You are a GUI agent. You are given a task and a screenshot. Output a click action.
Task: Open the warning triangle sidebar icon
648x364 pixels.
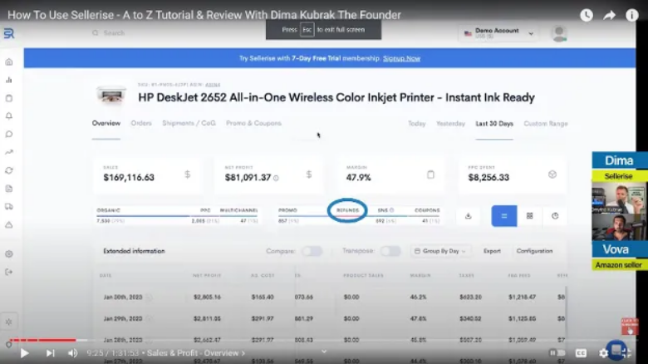pos(9,224)
